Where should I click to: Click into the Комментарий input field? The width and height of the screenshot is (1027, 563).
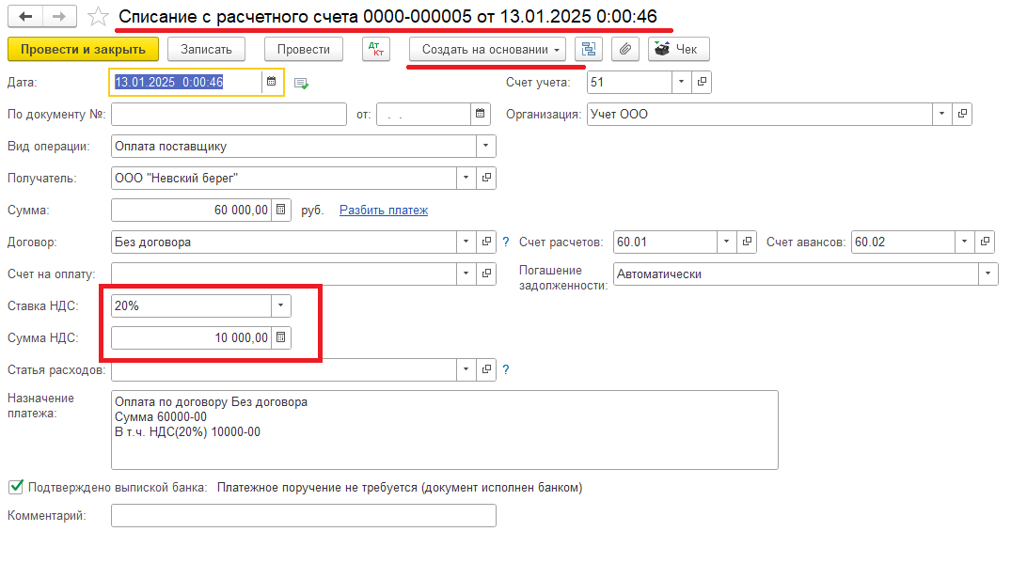click(303, 516)
